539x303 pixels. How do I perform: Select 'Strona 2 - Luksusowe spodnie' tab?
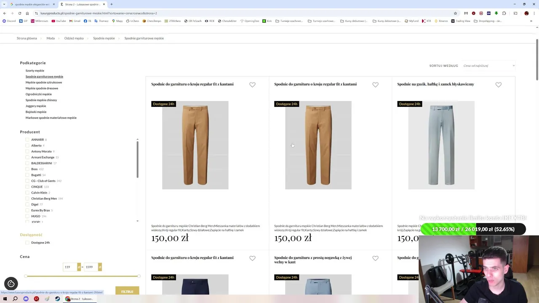(82, 4)
